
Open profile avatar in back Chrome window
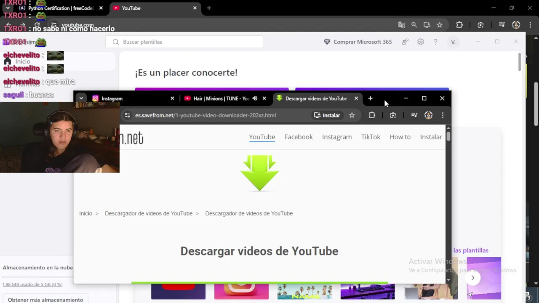[x=516, y=25]
